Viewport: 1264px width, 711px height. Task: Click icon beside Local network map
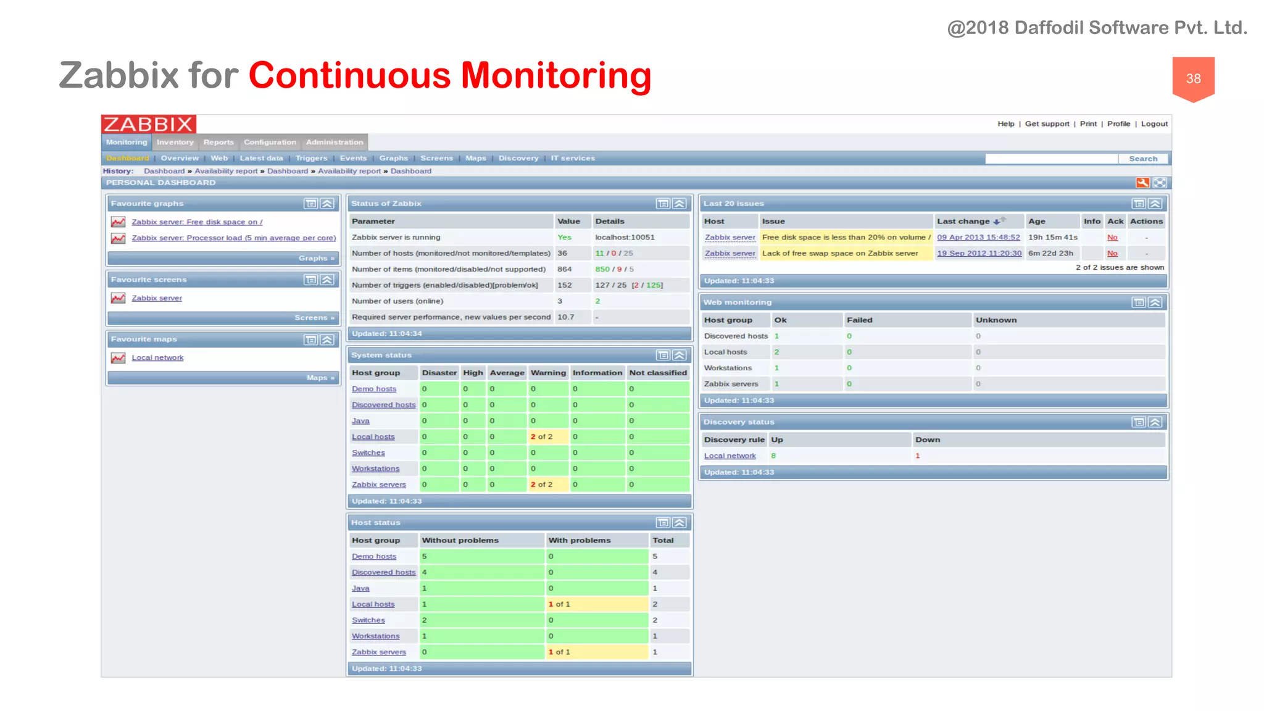coord(118,358)
